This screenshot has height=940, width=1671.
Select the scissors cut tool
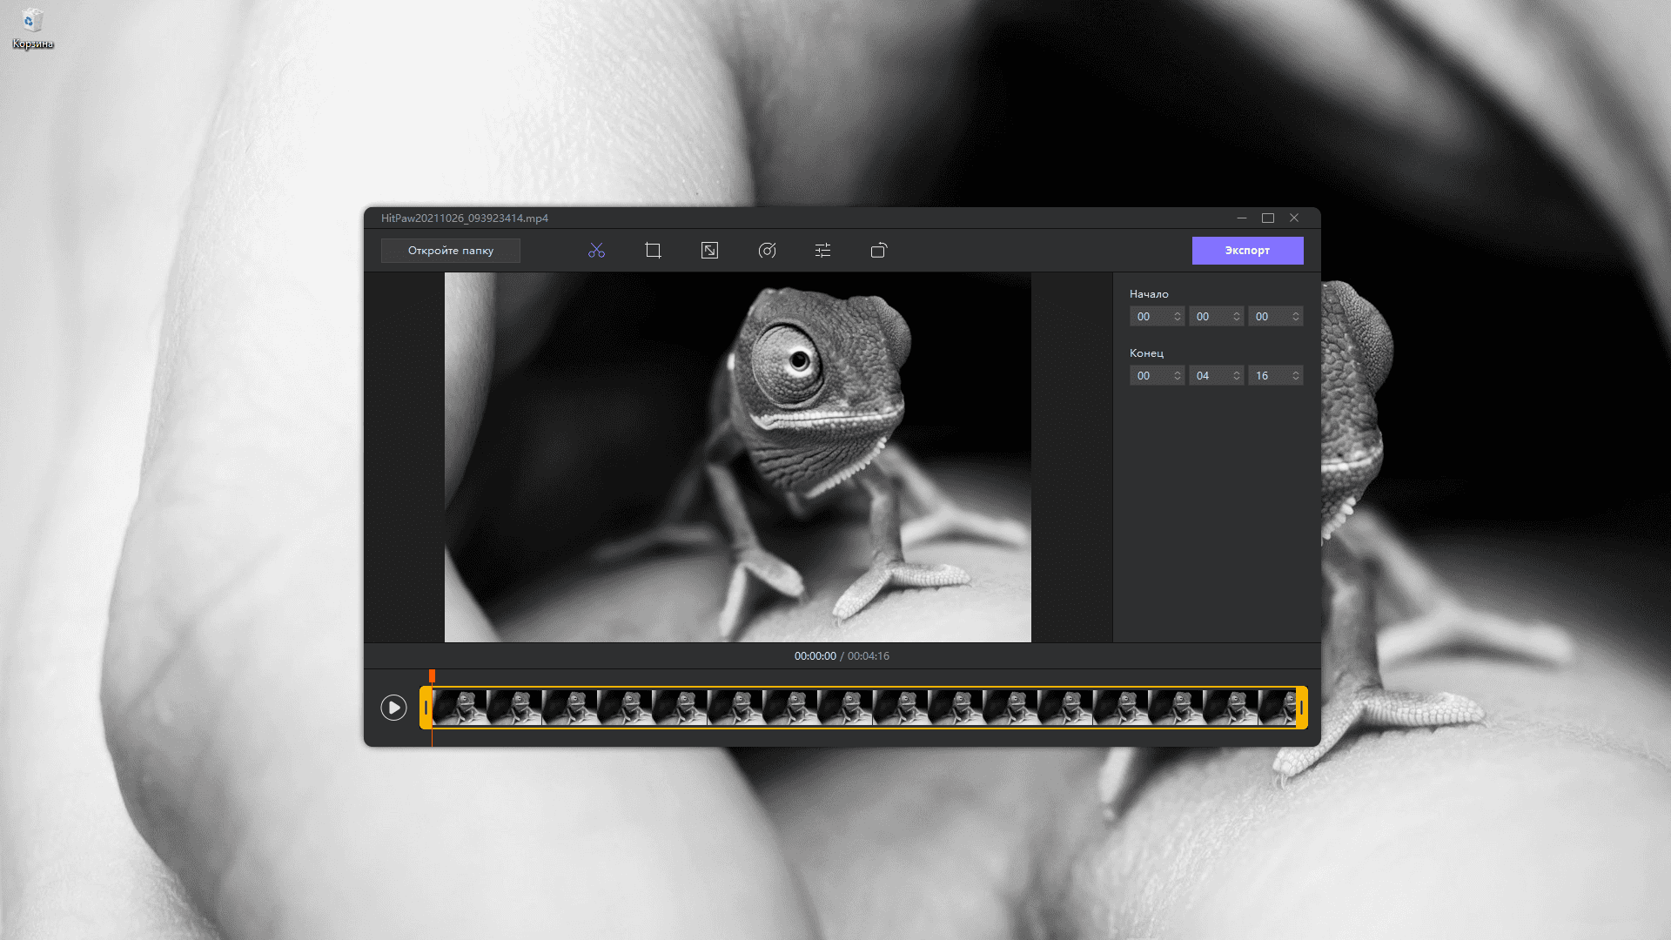point(596,251)
